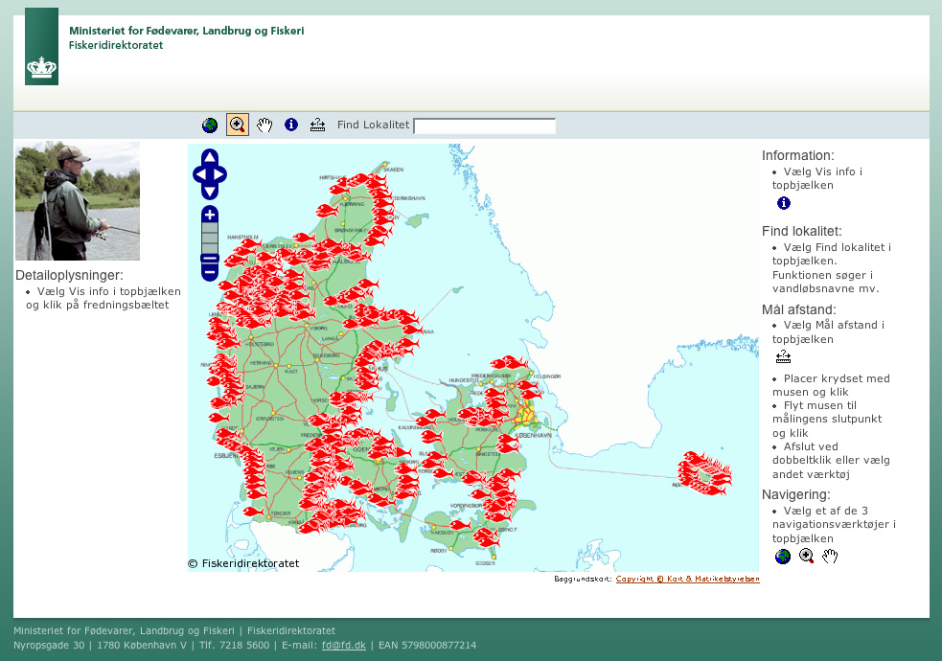This screenshot has width=942, height=661.
Task: Click the KØBENHAVN label on the map
Action: (533, 435)
